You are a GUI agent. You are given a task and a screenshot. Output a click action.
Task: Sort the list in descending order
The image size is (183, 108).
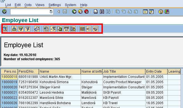21,29
